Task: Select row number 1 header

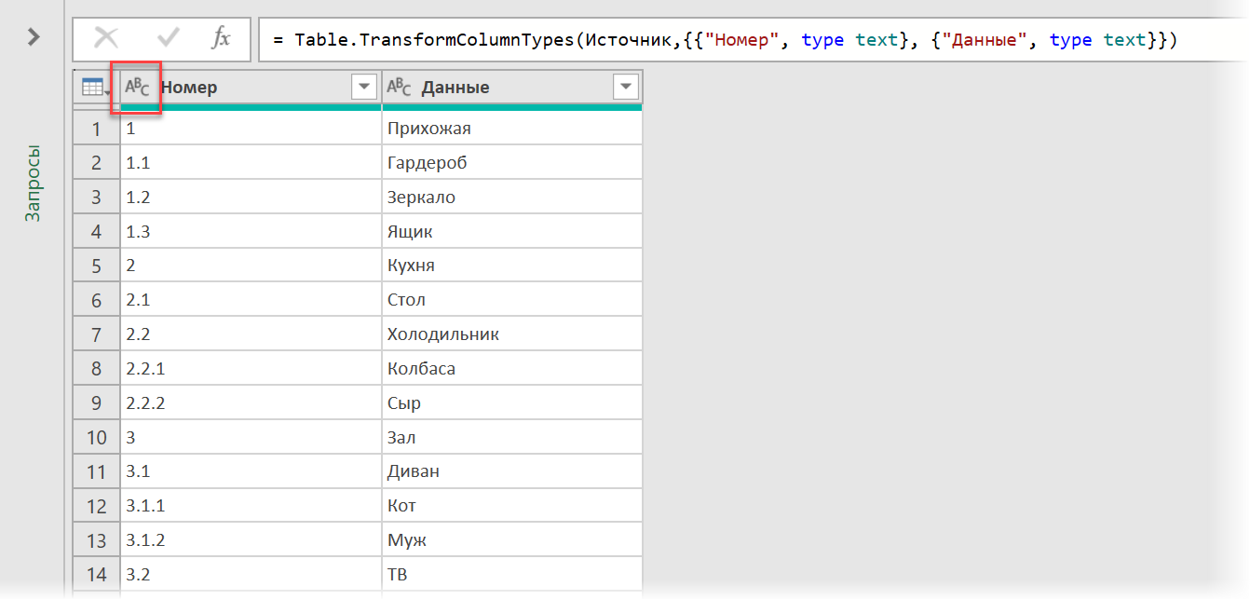Action: 97,129
